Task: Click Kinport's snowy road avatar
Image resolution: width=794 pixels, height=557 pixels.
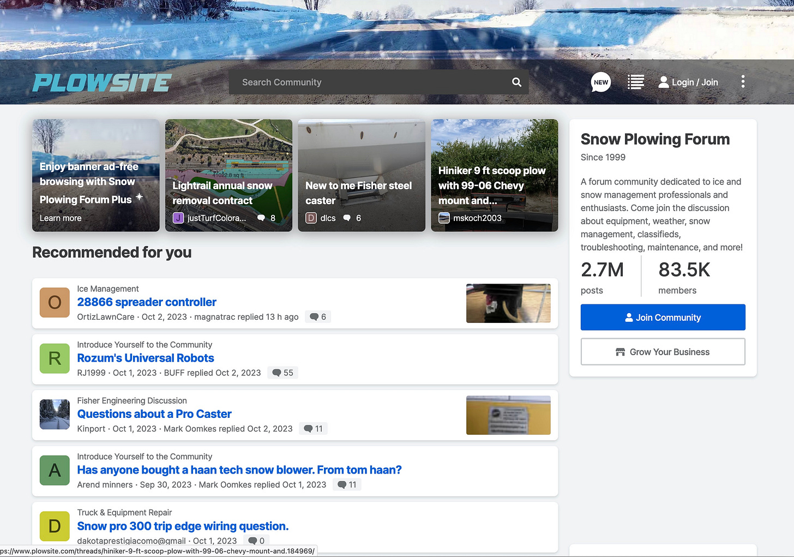Action: [x=55, y=414]
